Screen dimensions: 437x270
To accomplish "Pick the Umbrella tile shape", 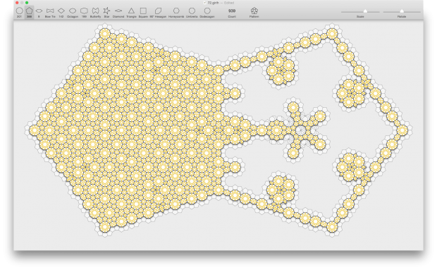I will [x=192, y=12].
